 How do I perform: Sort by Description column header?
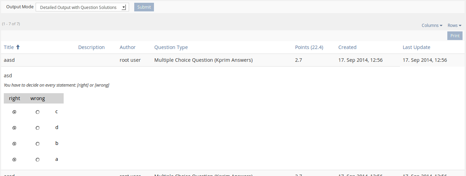click(x=91, y=47)
